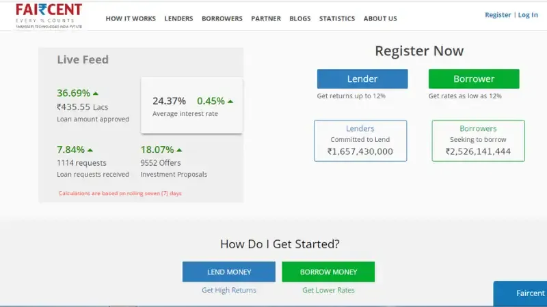Open the Borrowers Seeking to borrow box

[x=478, y=141]
